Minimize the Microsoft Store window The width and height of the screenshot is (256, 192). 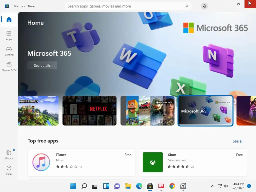(x=227, y=4)
